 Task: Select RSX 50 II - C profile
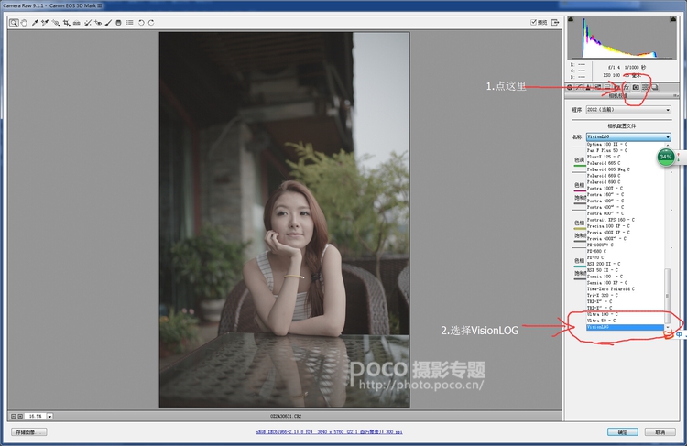(x=626, y=270)
